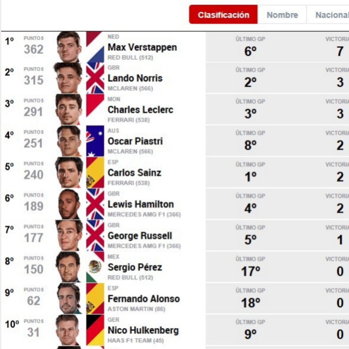Click the Spanish flag beside Carlos Sainz
349x349 pixels.
coord(95,173)
